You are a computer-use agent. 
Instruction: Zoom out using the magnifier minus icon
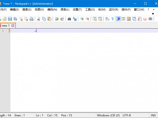coord(87,19)
